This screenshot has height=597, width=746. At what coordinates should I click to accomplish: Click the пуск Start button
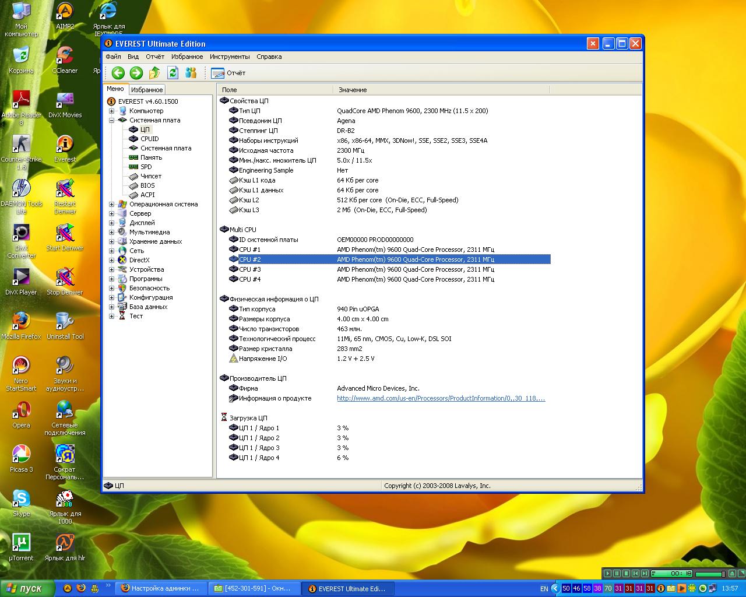point(27,588)
